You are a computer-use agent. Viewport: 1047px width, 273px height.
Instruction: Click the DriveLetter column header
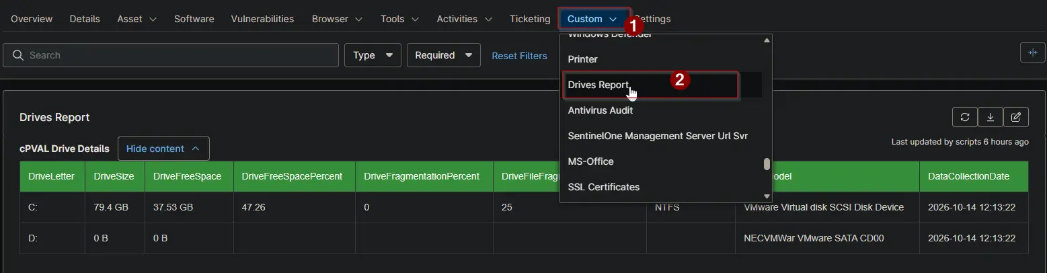pos(52,176)
